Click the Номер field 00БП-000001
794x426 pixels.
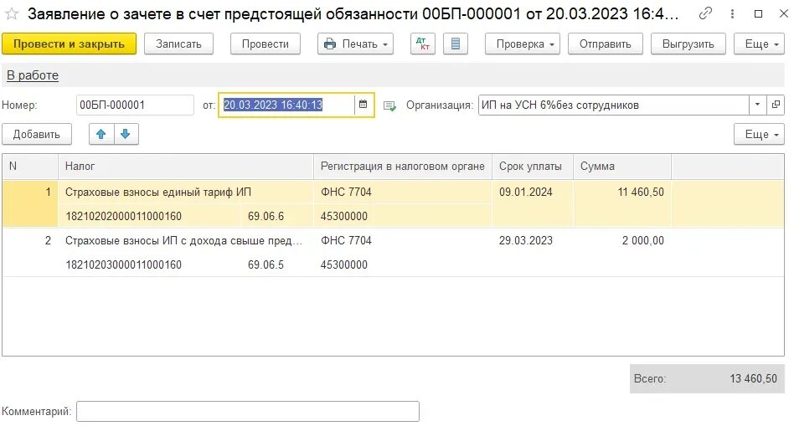[135, 105]
